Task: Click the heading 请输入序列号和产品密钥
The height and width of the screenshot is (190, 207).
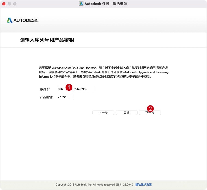Action: click(47, 40)
